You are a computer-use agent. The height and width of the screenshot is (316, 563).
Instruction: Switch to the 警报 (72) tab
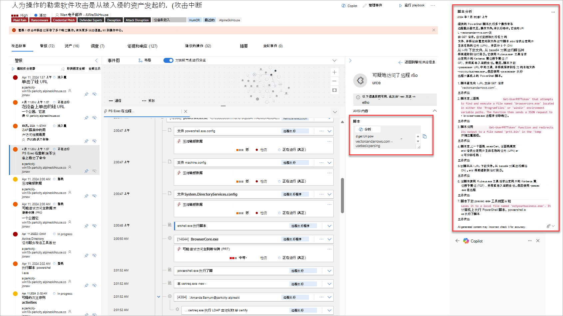(47, 46)
